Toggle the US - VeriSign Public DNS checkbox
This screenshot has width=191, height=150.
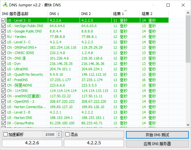tap(4, 26)
